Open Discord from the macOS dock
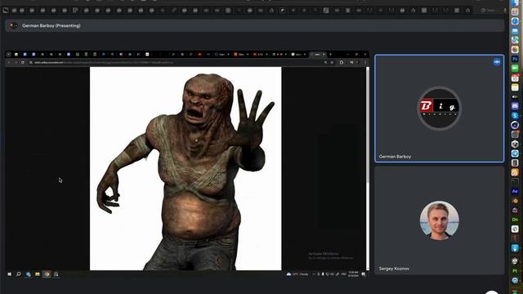The width and height of the screenshot is (523, 294). coord(515,106)
